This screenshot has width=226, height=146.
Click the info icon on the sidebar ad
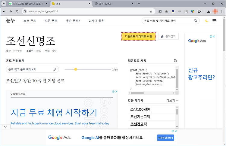(211, 37)
